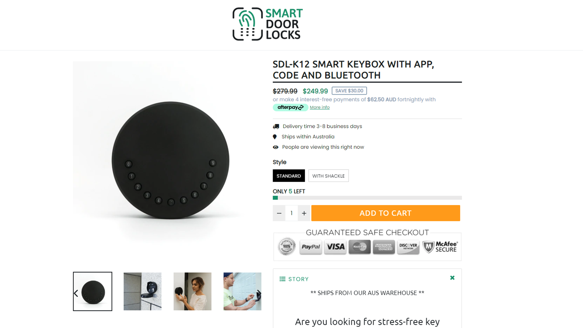Show next thumbnail with right chevron

pyautogui.click(x=259, y=293)
